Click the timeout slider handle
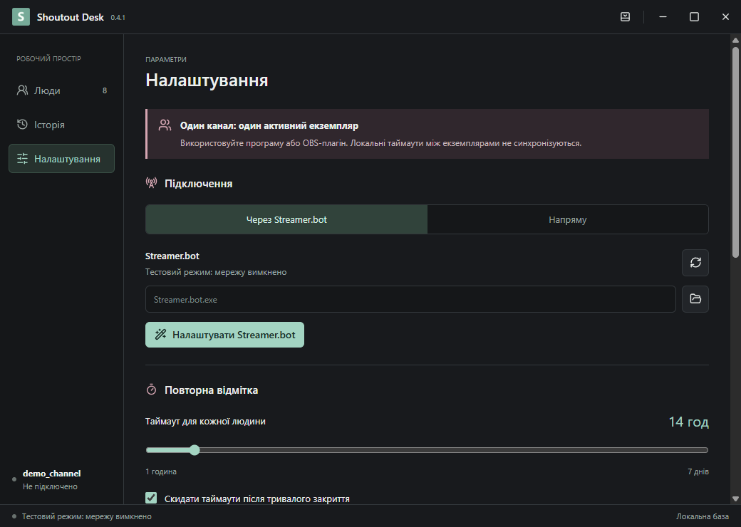The image size is (741, 527). coord(195,450)
